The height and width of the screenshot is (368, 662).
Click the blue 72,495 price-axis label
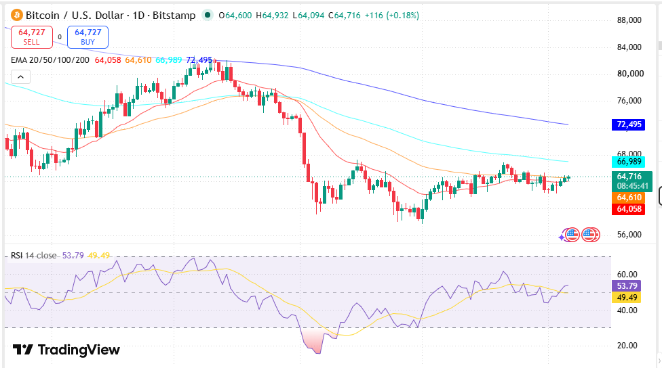tap(628, 124)
